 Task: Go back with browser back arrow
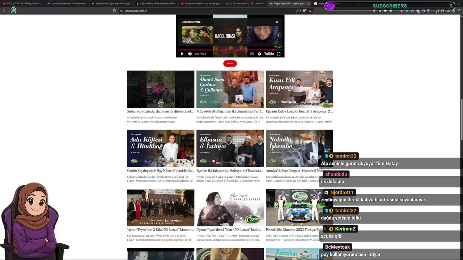tap(4, 11)
